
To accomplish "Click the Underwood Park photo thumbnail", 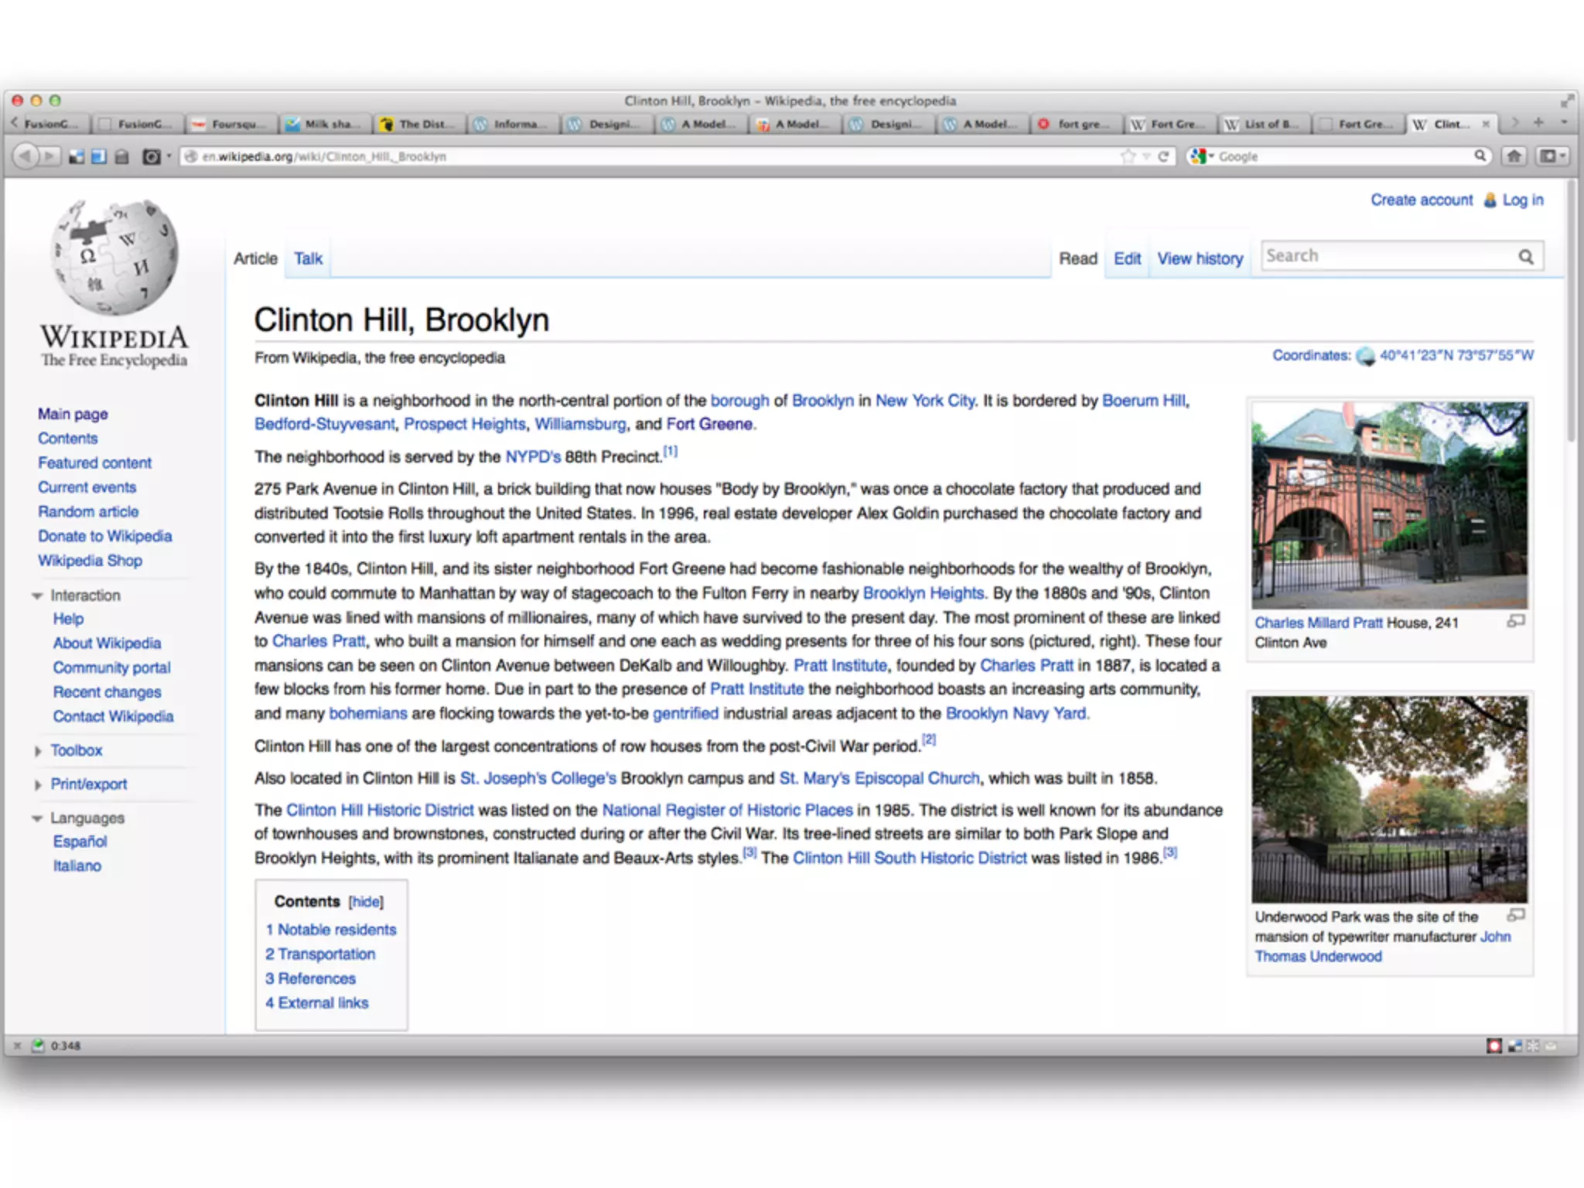I will coord(1389,799).
